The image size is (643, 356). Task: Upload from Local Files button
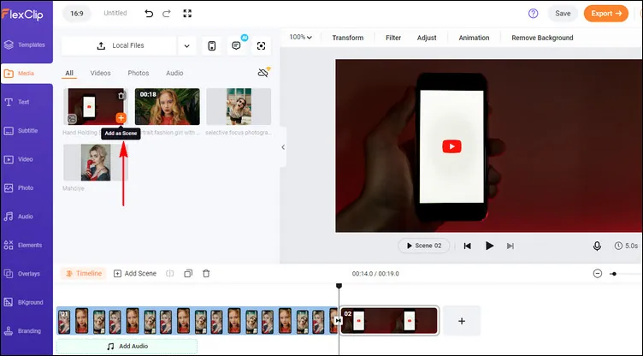119,45
